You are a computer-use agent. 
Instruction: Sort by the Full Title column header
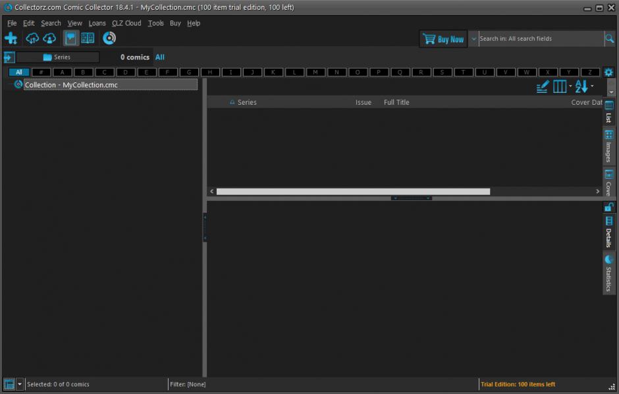396,102
